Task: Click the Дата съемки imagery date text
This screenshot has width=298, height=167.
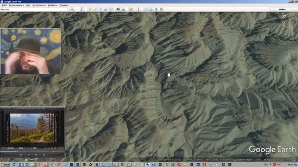Action: tap(169, 160)
